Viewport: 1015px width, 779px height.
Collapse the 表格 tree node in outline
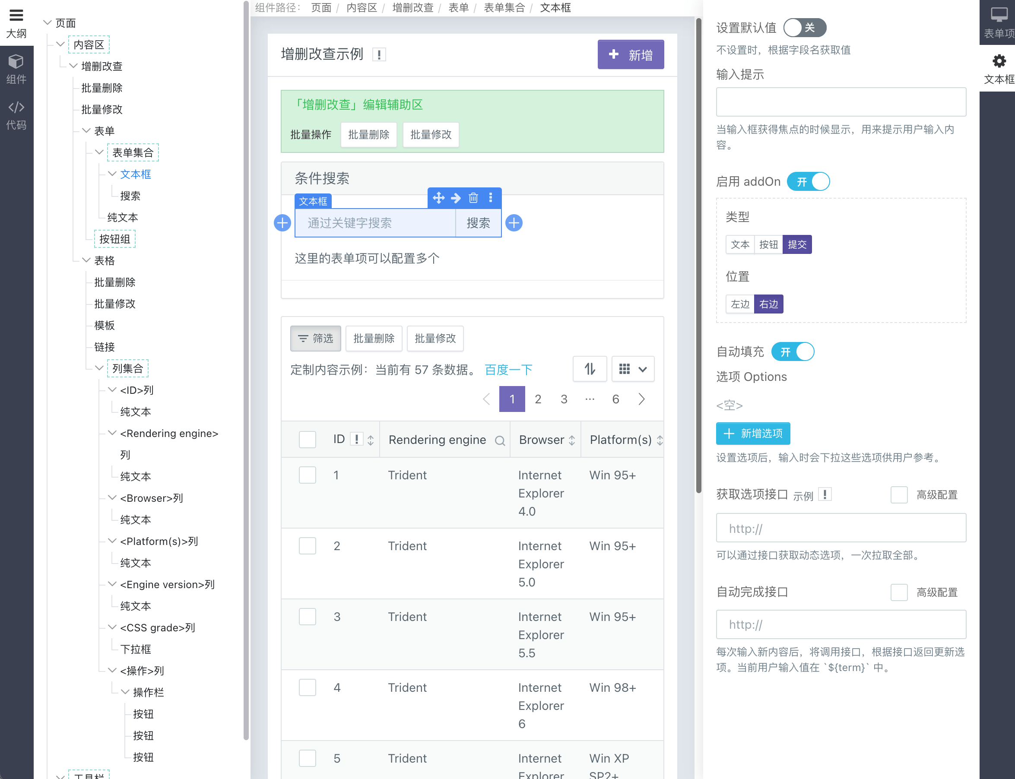click(86, 260)
